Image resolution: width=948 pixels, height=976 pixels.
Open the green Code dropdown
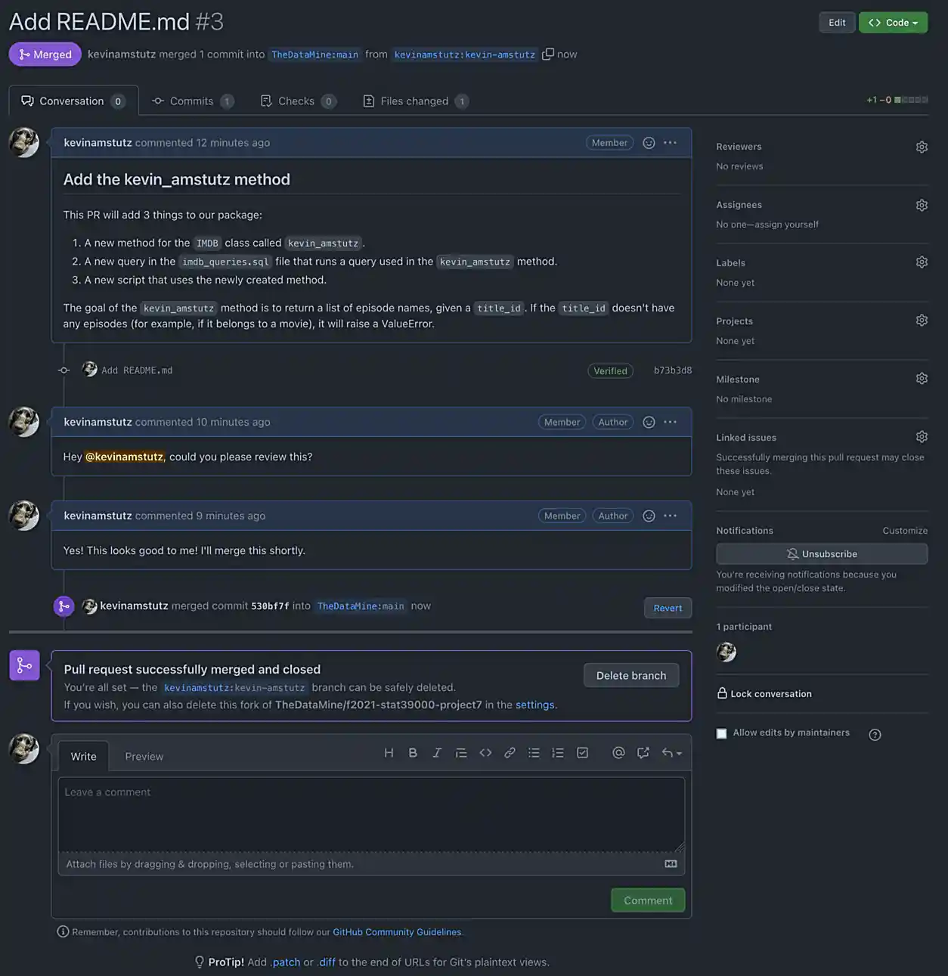coord(893,23)
